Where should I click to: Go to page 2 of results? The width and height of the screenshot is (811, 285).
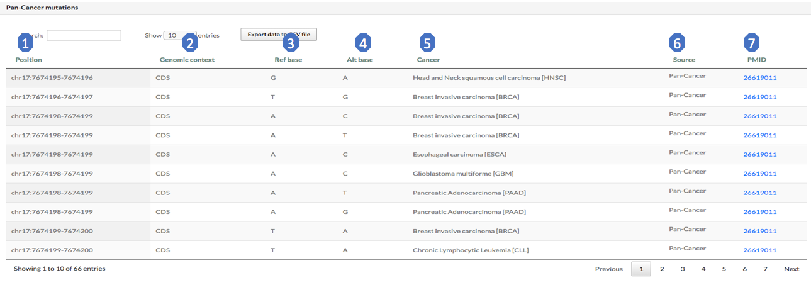pyautogui.click(x=662, y=269)
